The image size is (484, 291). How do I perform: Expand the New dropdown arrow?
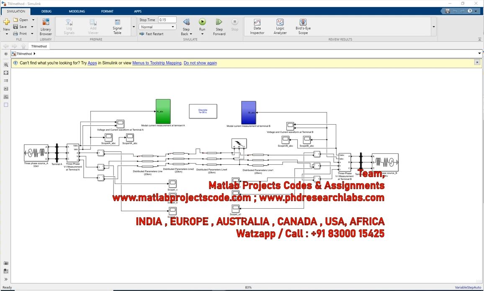6,34
